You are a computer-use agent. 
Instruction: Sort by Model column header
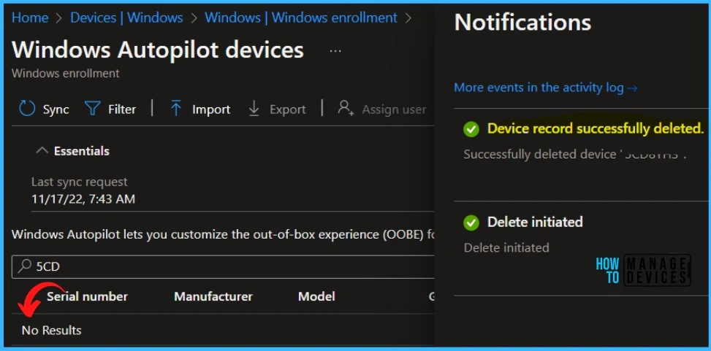pyautogui.click(x=316, y=297)
